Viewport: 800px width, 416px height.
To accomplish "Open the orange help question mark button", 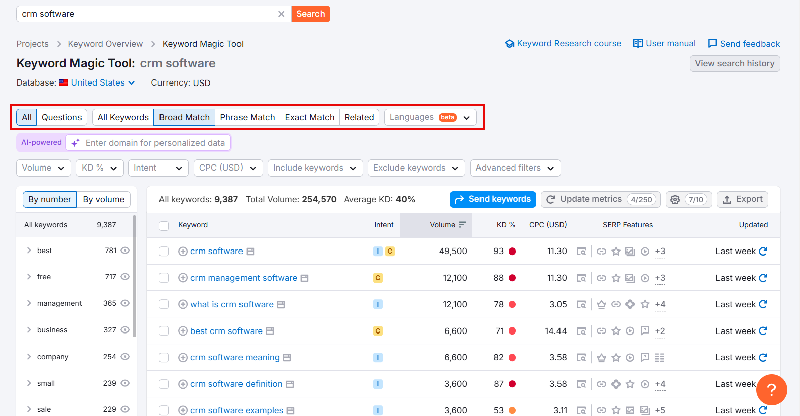I will pos(771,390).
